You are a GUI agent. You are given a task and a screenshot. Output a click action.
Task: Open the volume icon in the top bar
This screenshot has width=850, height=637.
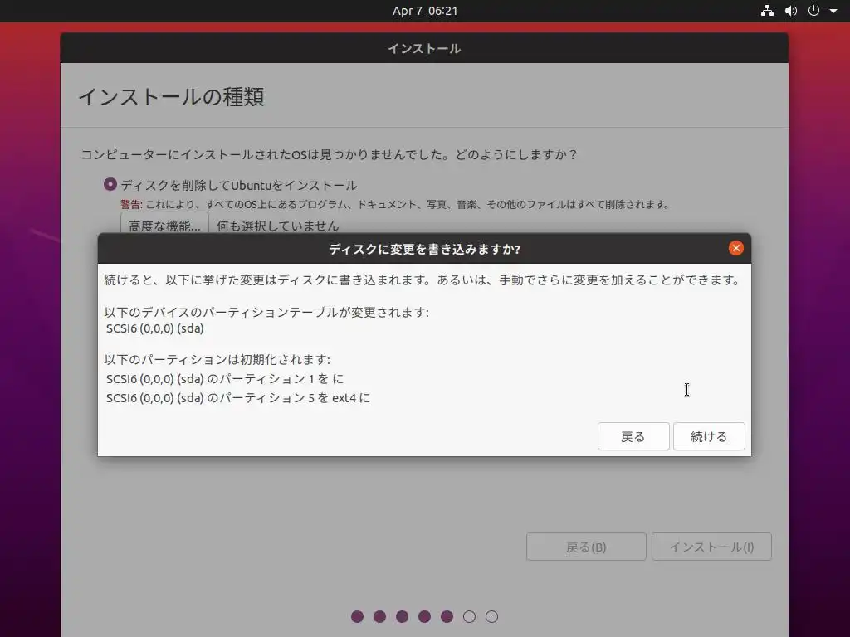coord(790,11)
